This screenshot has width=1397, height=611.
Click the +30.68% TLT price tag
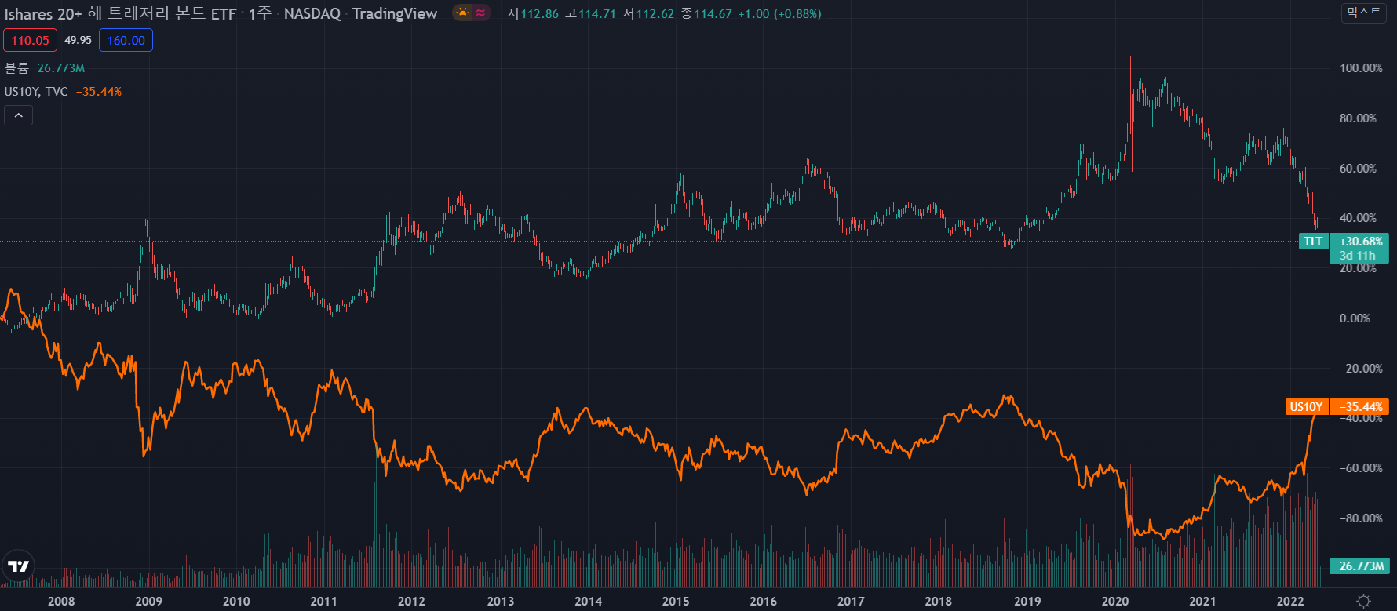click(1360, 242)
